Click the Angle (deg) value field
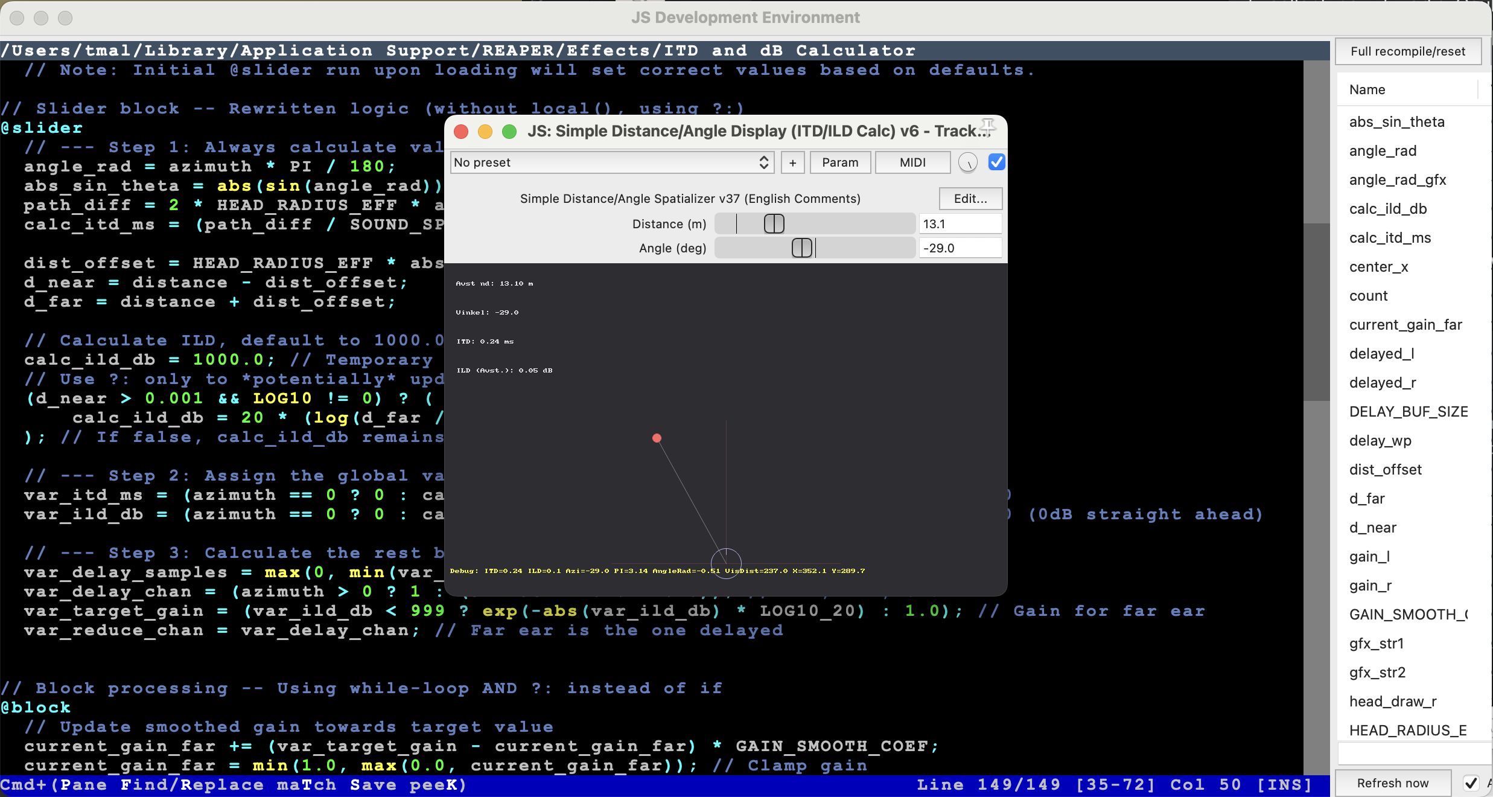The height and width of the screenshot is (797, 1493). [x=960, y=248]
